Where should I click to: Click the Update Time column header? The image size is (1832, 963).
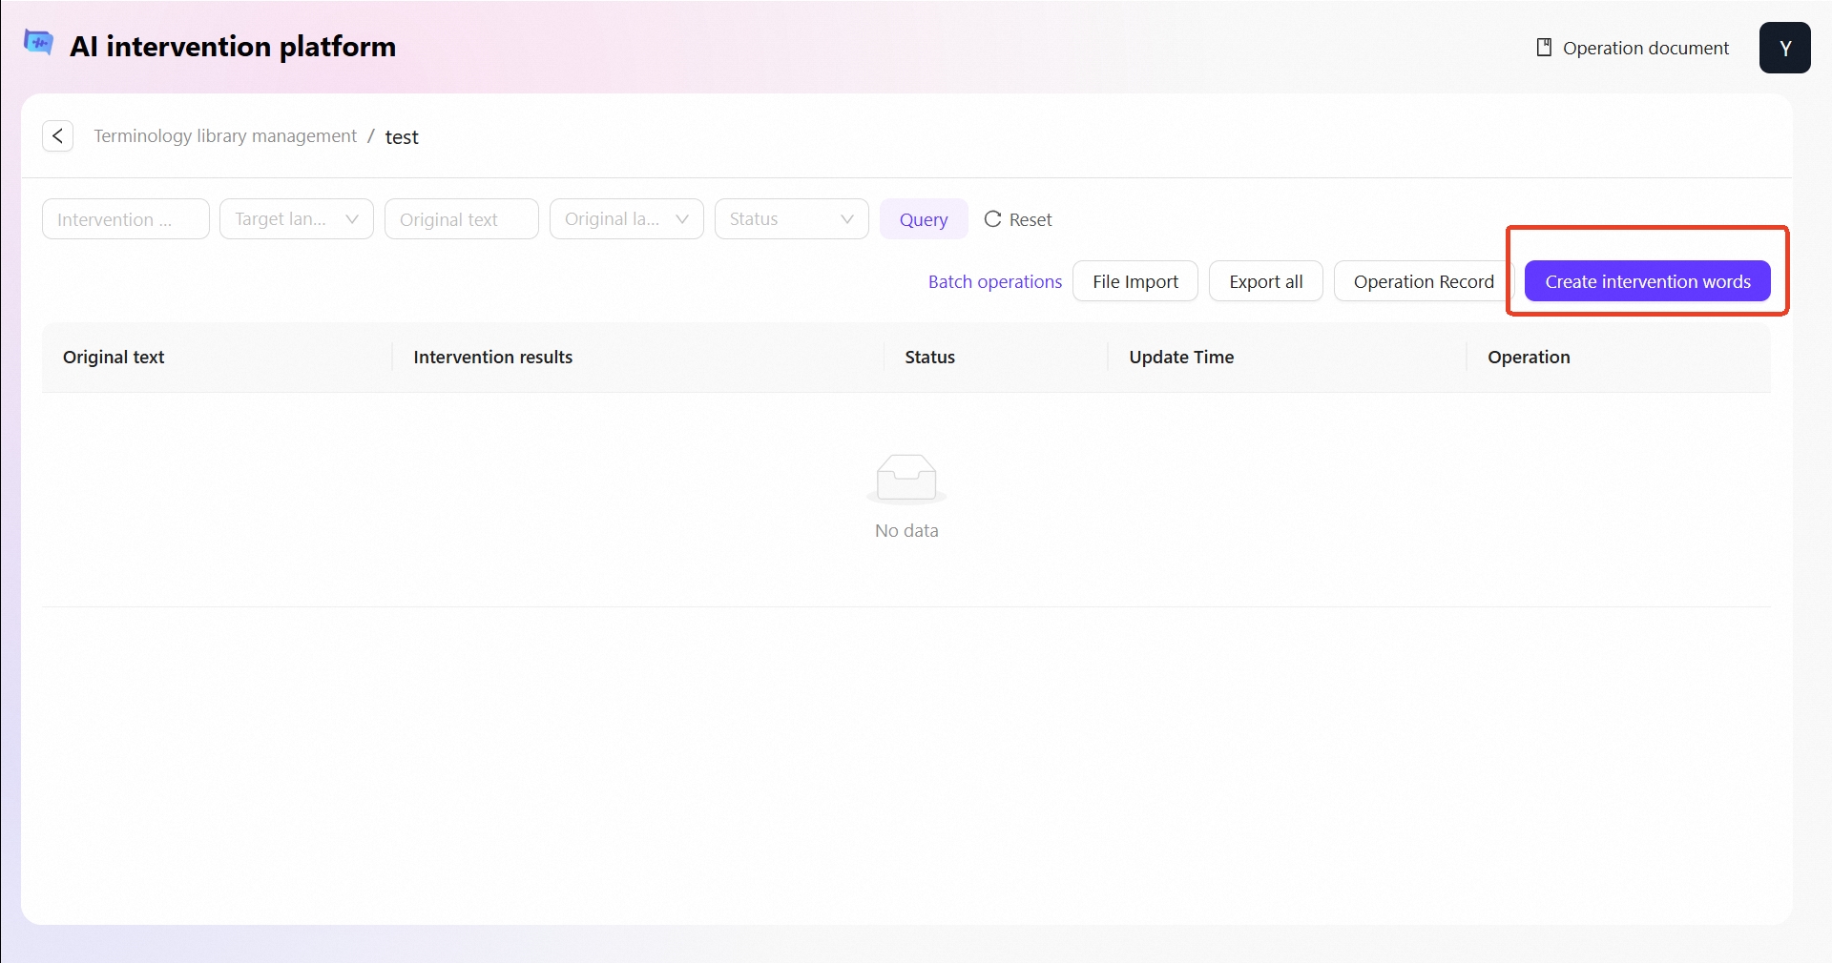click(1181, 358)
